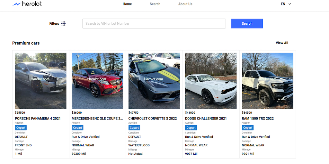Click the Copart badge on Porsche Panamera

(x=21, y=128)
